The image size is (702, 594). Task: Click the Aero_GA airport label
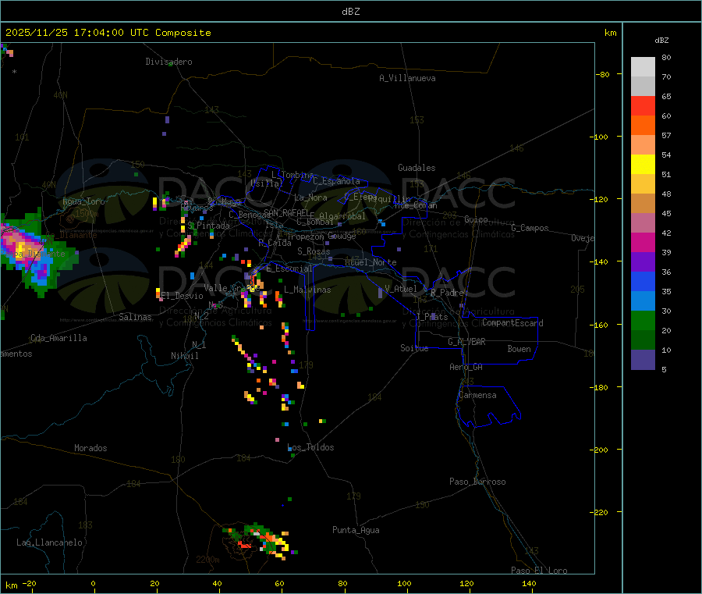(466, 367)
